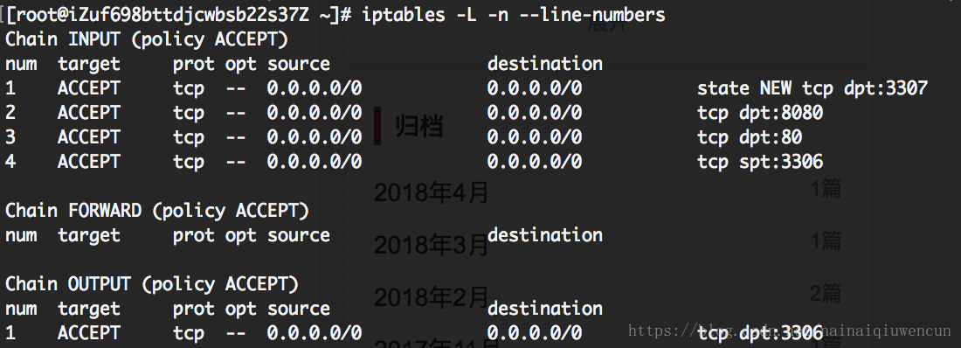Screen dimensions: 961x348
Task: Select the 'Chain OUTPUT (policy ACCEPT)' line
Action: pos(152,284)
